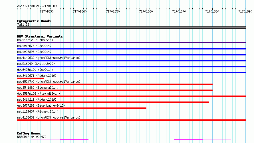Open variant nsv1017575 (Coe2014) label
The height and width of the screenshot is (143, 254).
tap(34, 46)
